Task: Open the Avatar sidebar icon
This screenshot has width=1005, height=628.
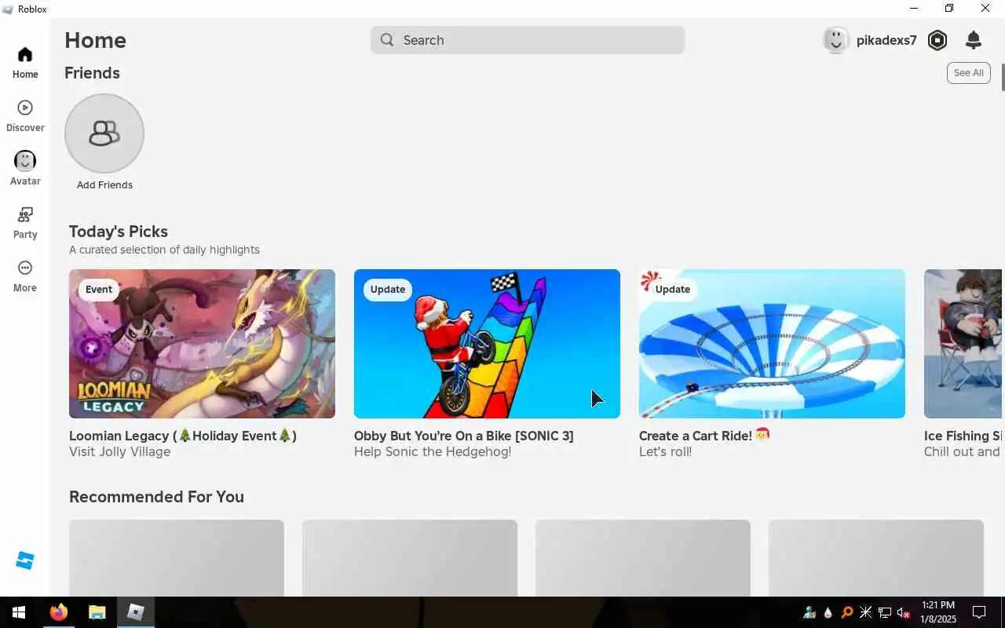Action: [25, 161]
